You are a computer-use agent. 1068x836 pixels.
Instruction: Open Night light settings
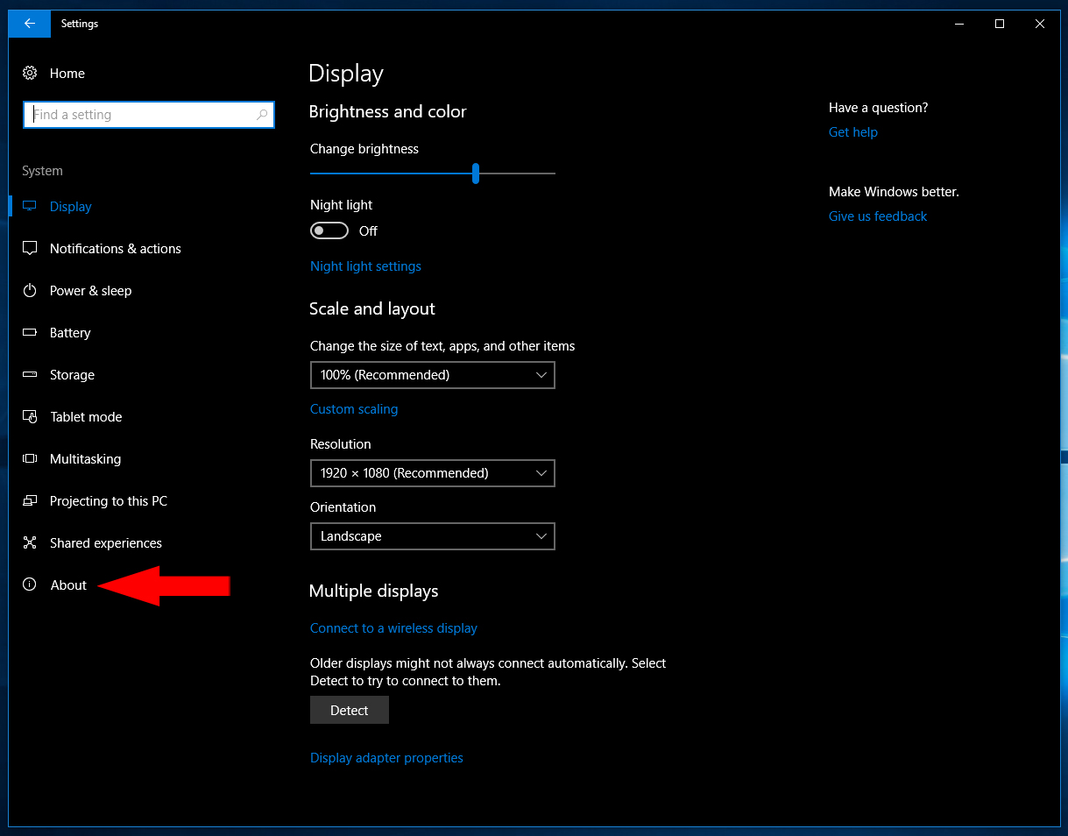(365, 266)
